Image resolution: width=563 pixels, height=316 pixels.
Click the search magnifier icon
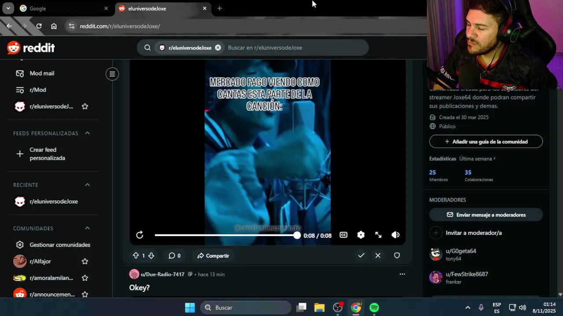[x=148, y=47]
